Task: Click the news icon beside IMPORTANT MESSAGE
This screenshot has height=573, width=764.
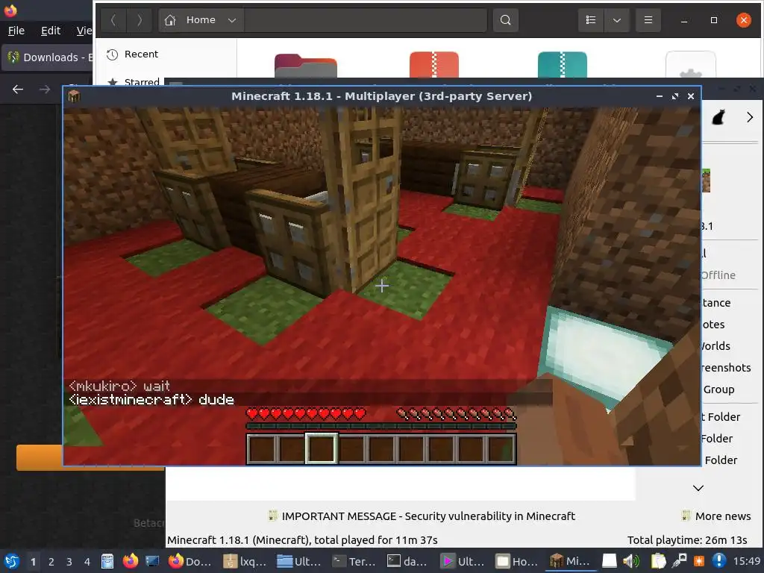Action: click(273, 516)
